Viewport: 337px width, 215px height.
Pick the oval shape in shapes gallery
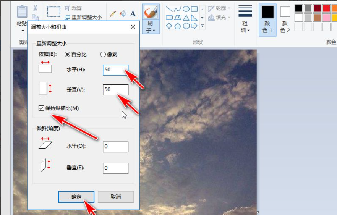(186, 9)
